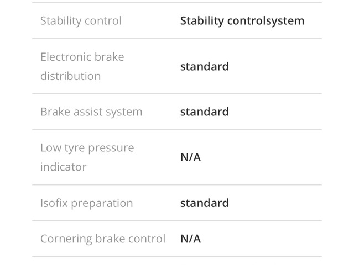Click the divider below Cornering brake control row

(x=176, y=257)
